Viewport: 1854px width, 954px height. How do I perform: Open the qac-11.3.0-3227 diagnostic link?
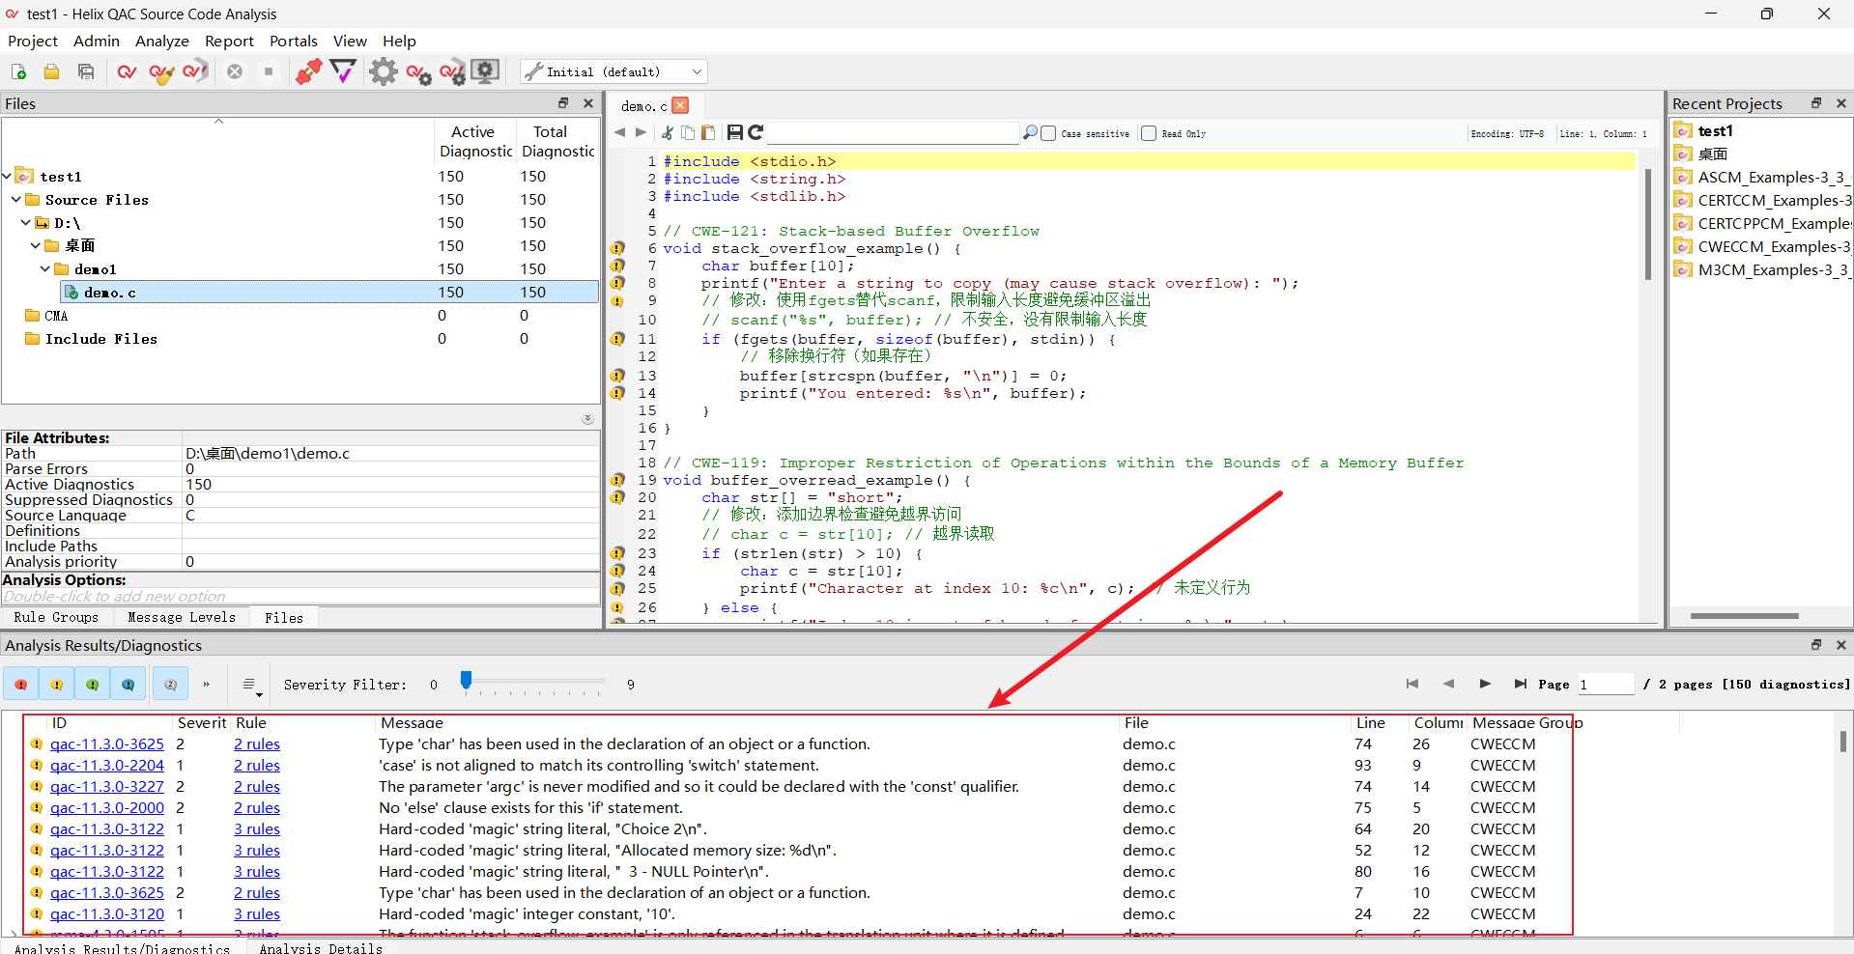coord(107,786)
